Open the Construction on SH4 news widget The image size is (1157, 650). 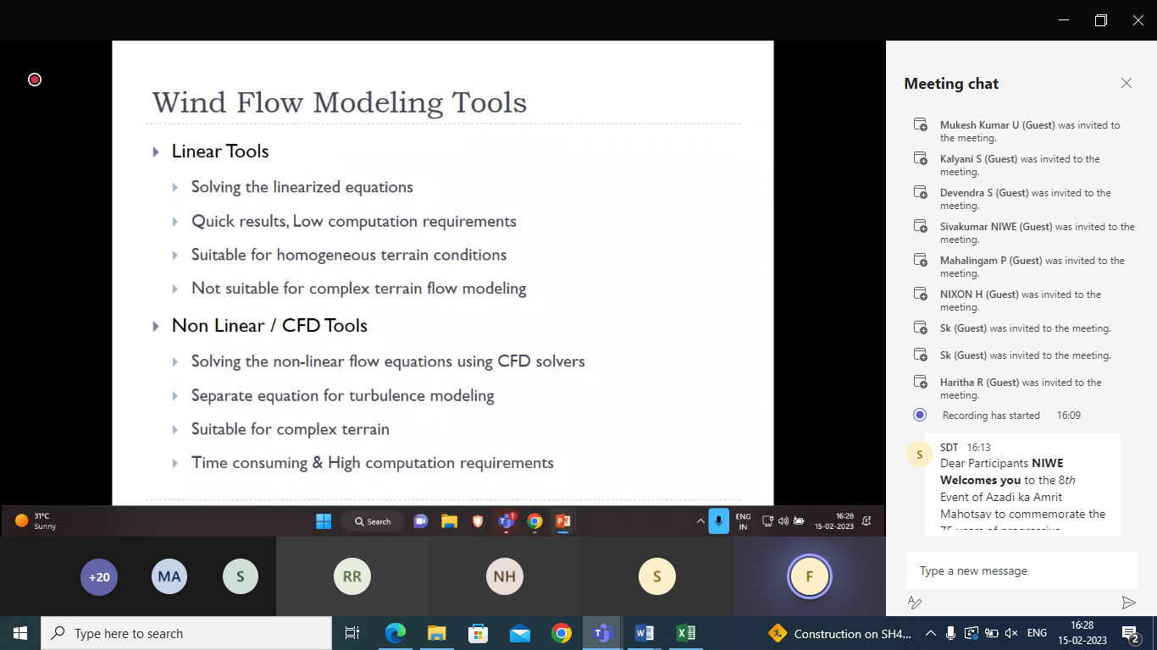pyautogui.click(x=840, y=633)
